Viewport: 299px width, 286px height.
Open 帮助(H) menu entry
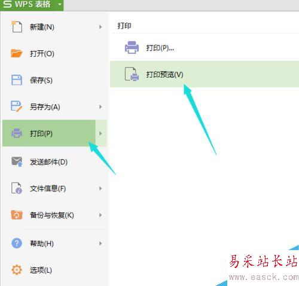(55, 244)
